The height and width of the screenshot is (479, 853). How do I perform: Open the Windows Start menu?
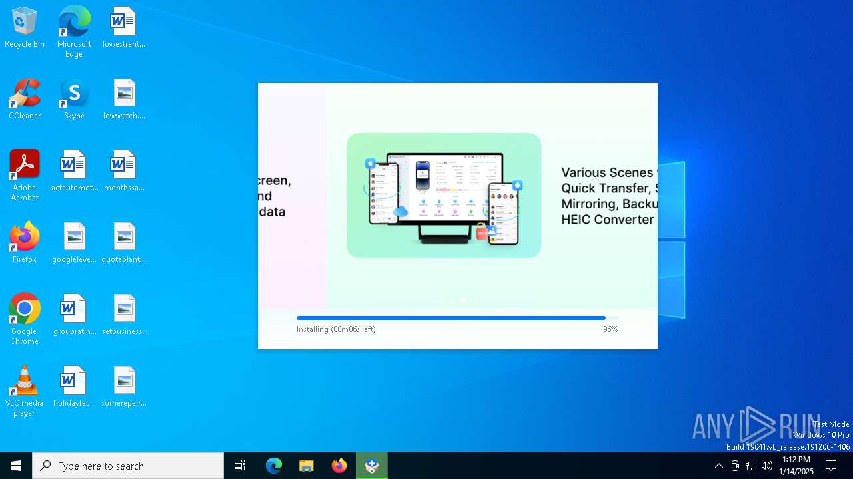16,466
